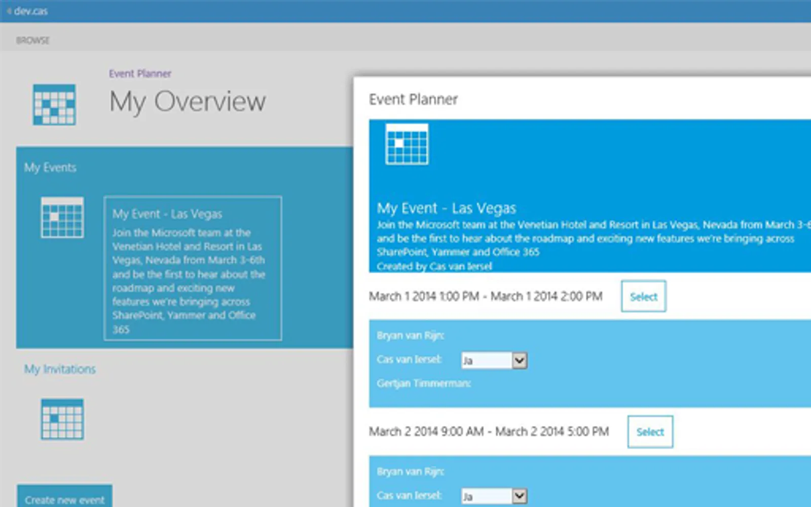The height and width of the screenshot is (507, 811).
Task: Open the BROWSE ribbon tab
Action: point(33,41)
